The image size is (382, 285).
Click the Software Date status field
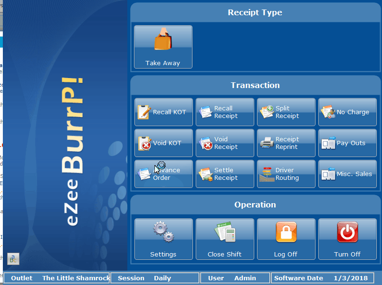coord(322,278)
